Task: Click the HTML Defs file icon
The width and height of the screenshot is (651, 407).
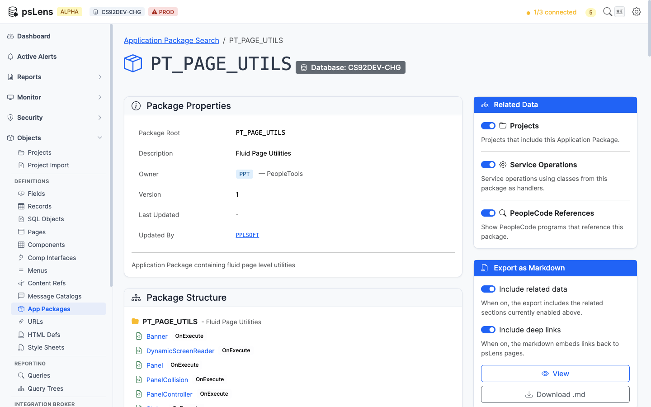Action: pyautogui.click(x=21, y=335)
